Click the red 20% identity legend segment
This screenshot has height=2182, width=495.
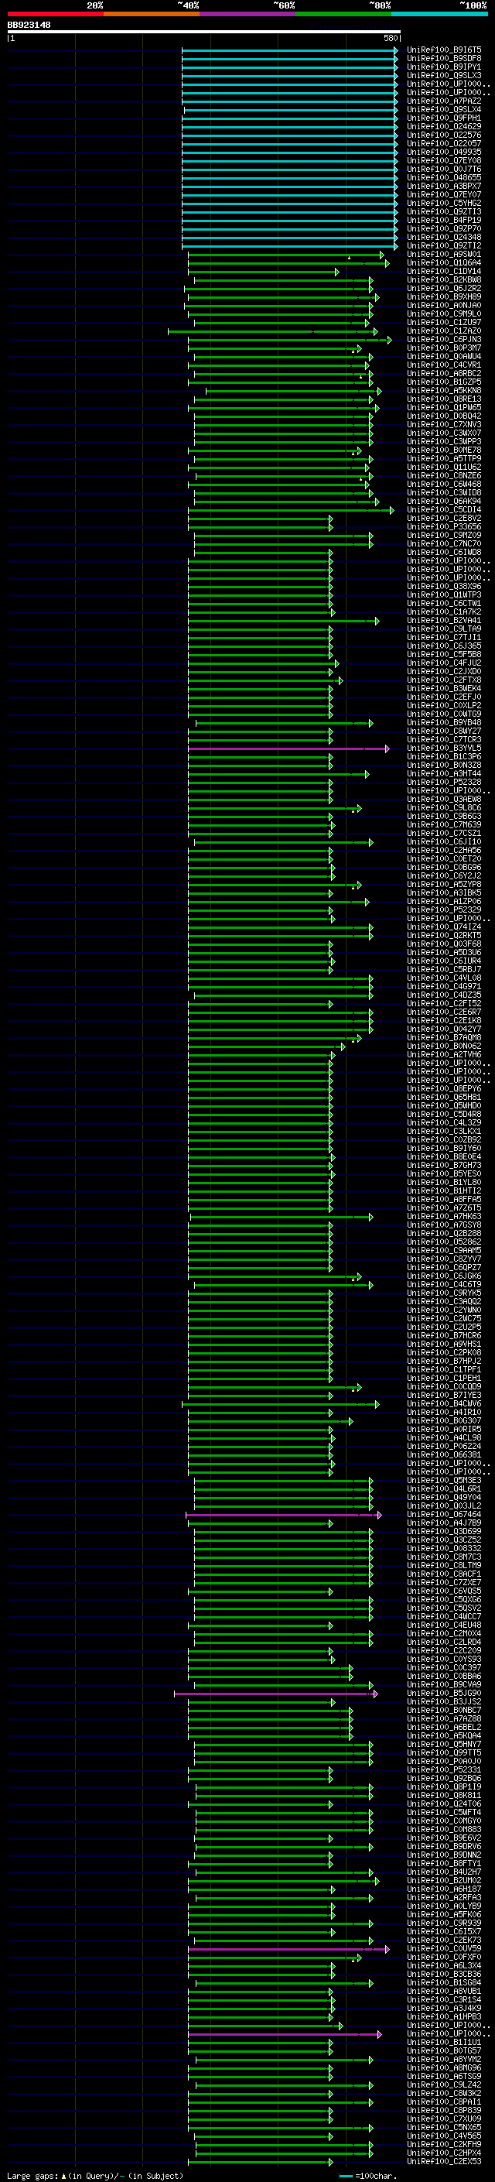[55, 14]
